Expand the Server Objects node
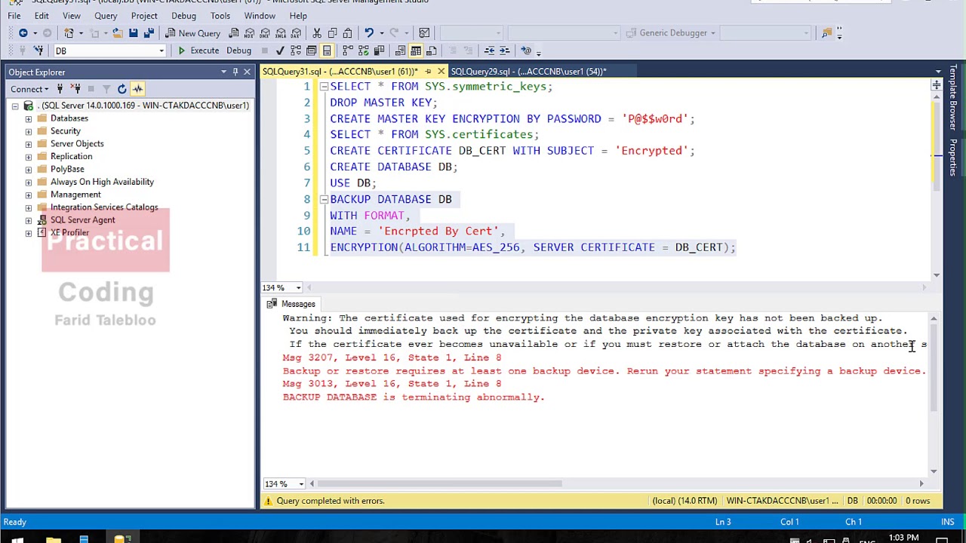 click(x=29, y=144)
